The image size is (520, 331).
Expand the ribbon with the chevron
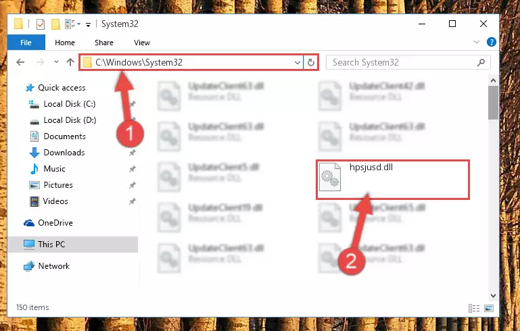click(477, 42)
